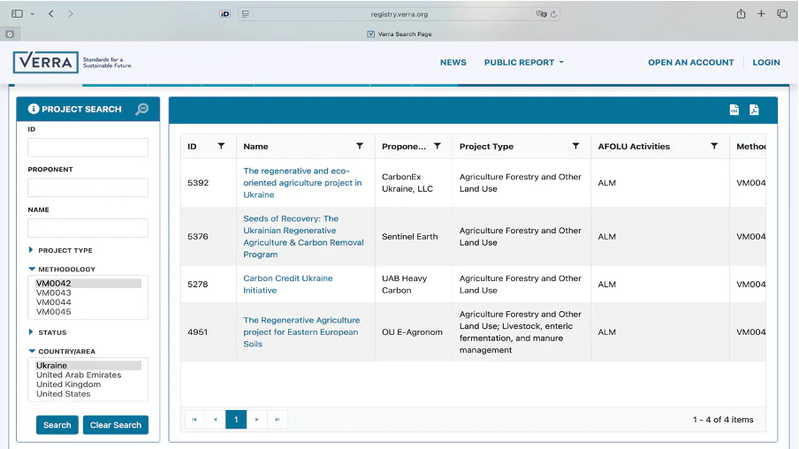This screenshot has width=799, height=449.
Task: Export results using the CSV icon
Action: pyautogui.click(x=734, y=110)
